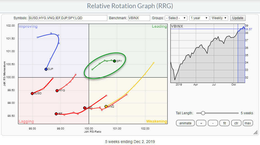Screen dimensions: 260x145
Task: Select the HYG red marker
Action: (57, 91)
